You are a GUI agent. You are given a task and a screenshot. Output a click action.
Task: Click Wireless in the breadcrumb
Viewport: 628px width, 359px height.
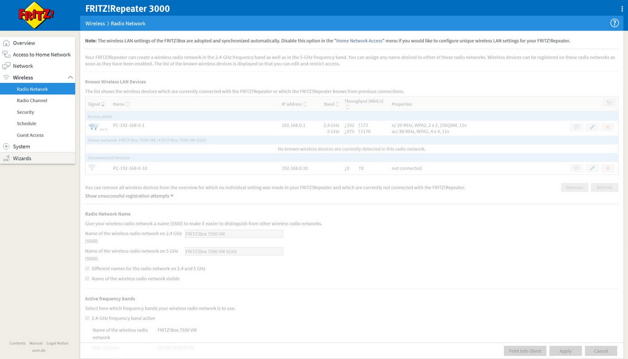(x=95, y=23)
